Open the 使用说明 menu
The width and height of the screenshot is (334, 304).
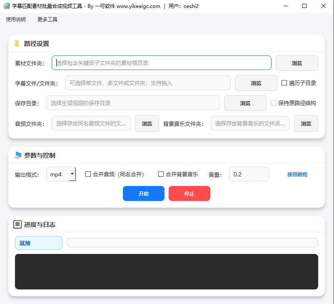(x=16, y=20)
